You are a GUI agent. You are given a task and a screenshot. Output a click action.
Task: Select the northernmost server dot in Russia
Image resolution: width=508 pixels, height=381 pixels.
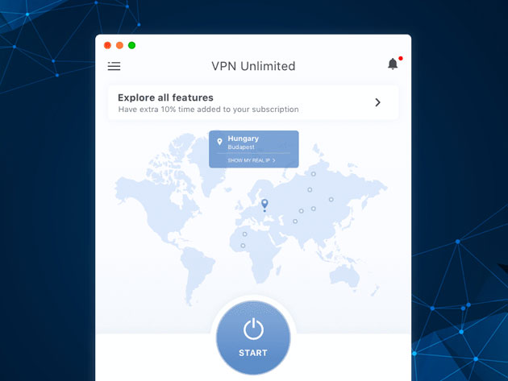coord(314,174)
